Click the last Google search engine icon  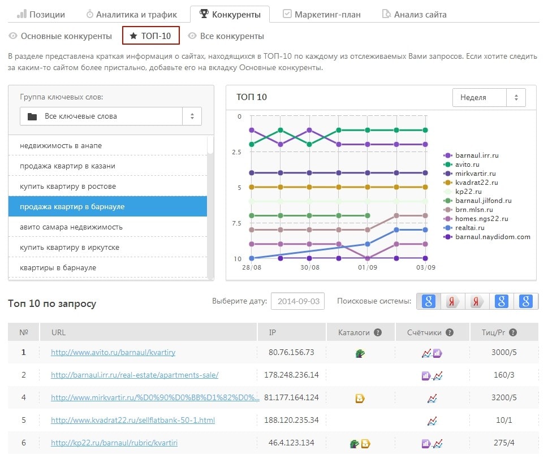click(x=526, y=301)
